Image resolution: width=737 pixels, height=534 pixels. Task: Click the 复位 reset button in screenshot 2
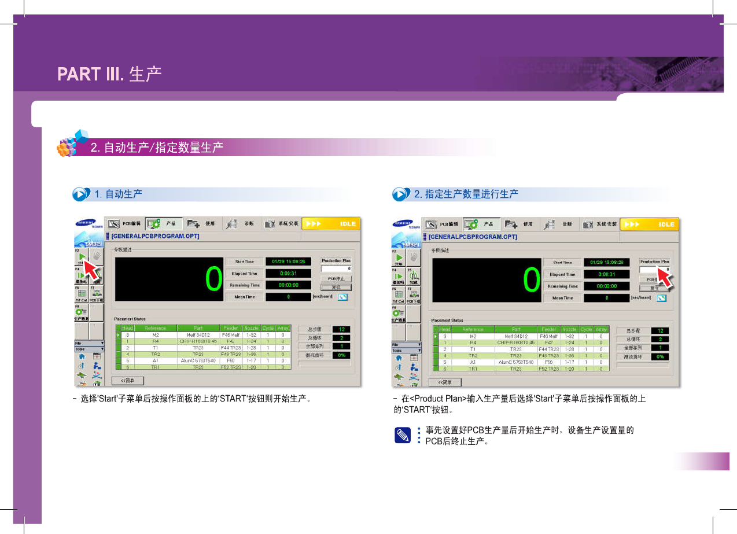point(654,288)
